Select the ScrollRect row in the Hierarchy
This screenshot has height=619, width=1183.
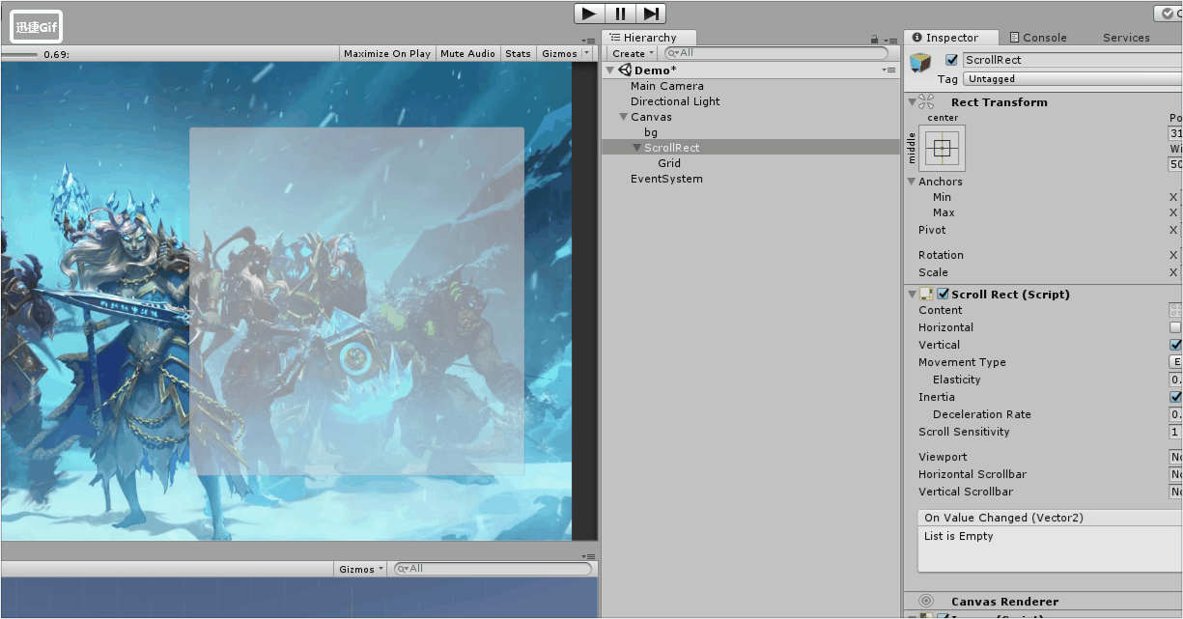point(751,148)
